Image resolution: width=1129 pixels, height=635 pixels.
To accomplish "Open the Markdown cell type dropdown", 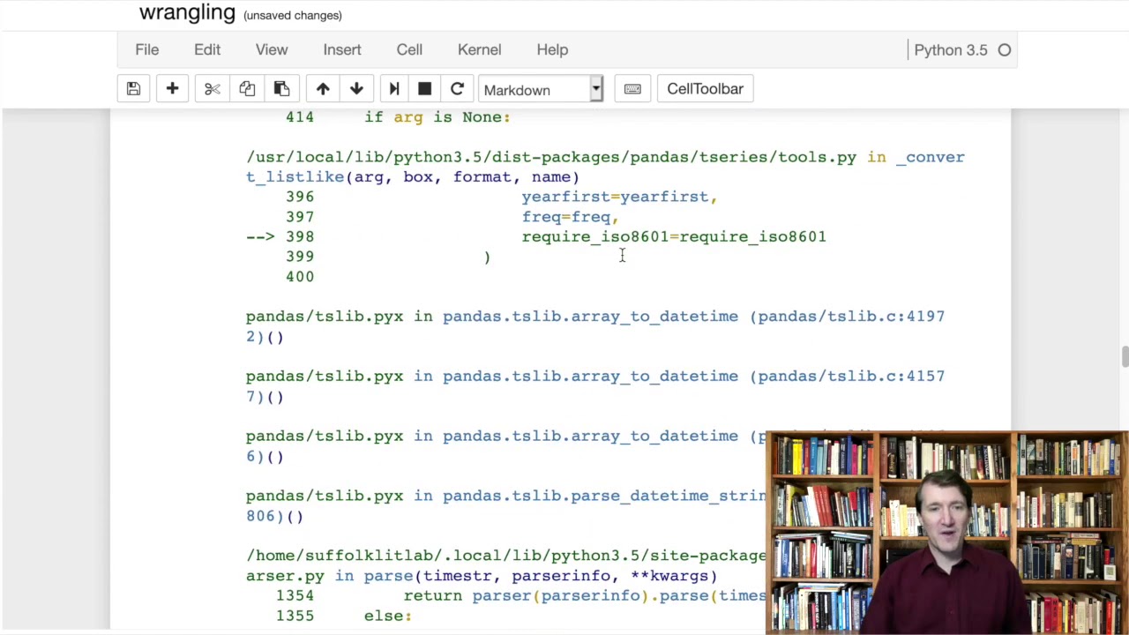I will pyautogui.click(x=540, y=89).
